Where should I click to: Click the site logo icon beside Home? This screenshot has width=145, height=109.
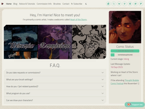tap(2, 4)
